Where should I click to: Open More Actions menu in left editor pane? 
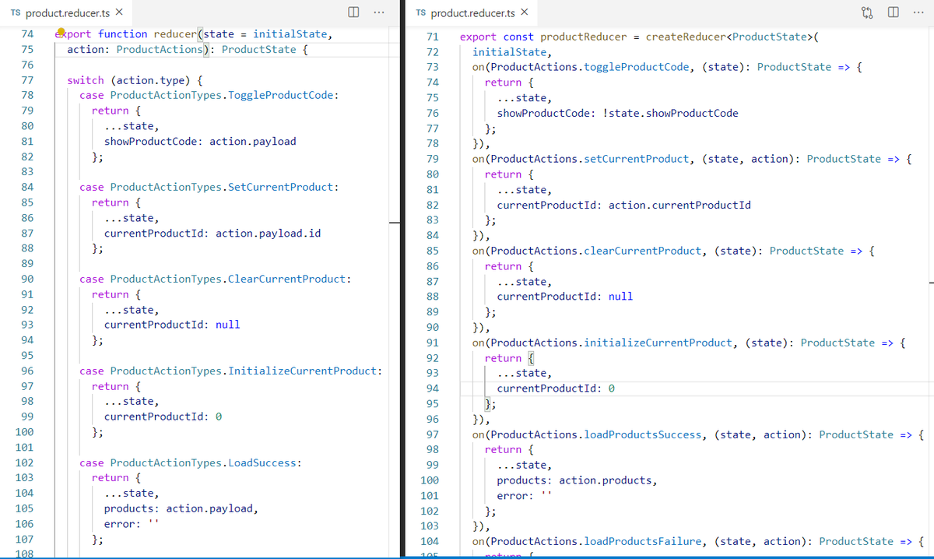pos(379,13)
